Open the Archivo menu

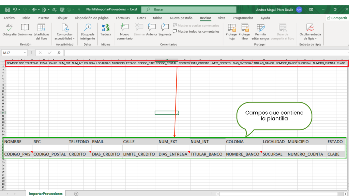coord(9,18)
